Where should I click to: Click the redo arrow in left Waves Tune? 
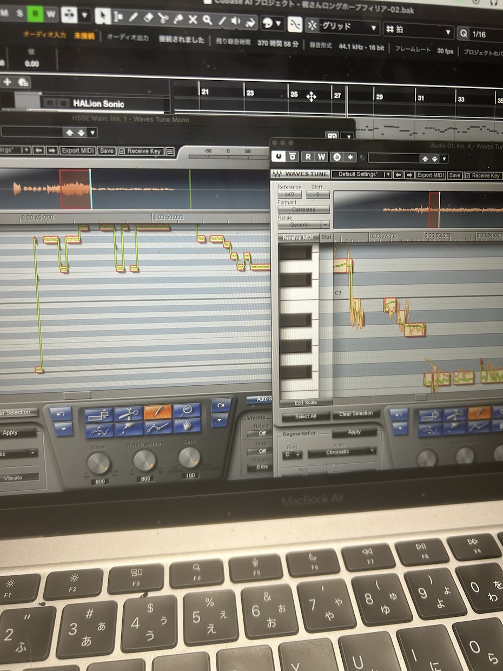220,406
